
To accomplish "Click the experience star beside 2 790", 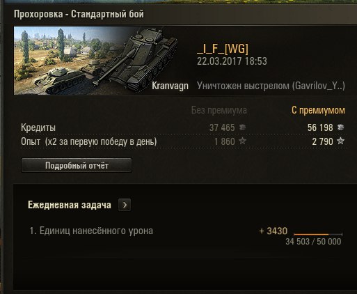I will (340, 141).
